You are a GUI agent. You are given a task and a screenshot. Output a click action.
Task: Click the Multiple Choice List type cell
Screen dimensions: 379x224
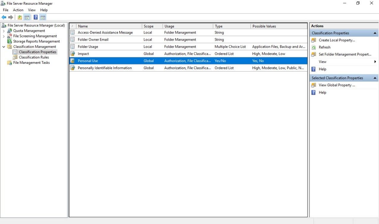pos(230,47)
